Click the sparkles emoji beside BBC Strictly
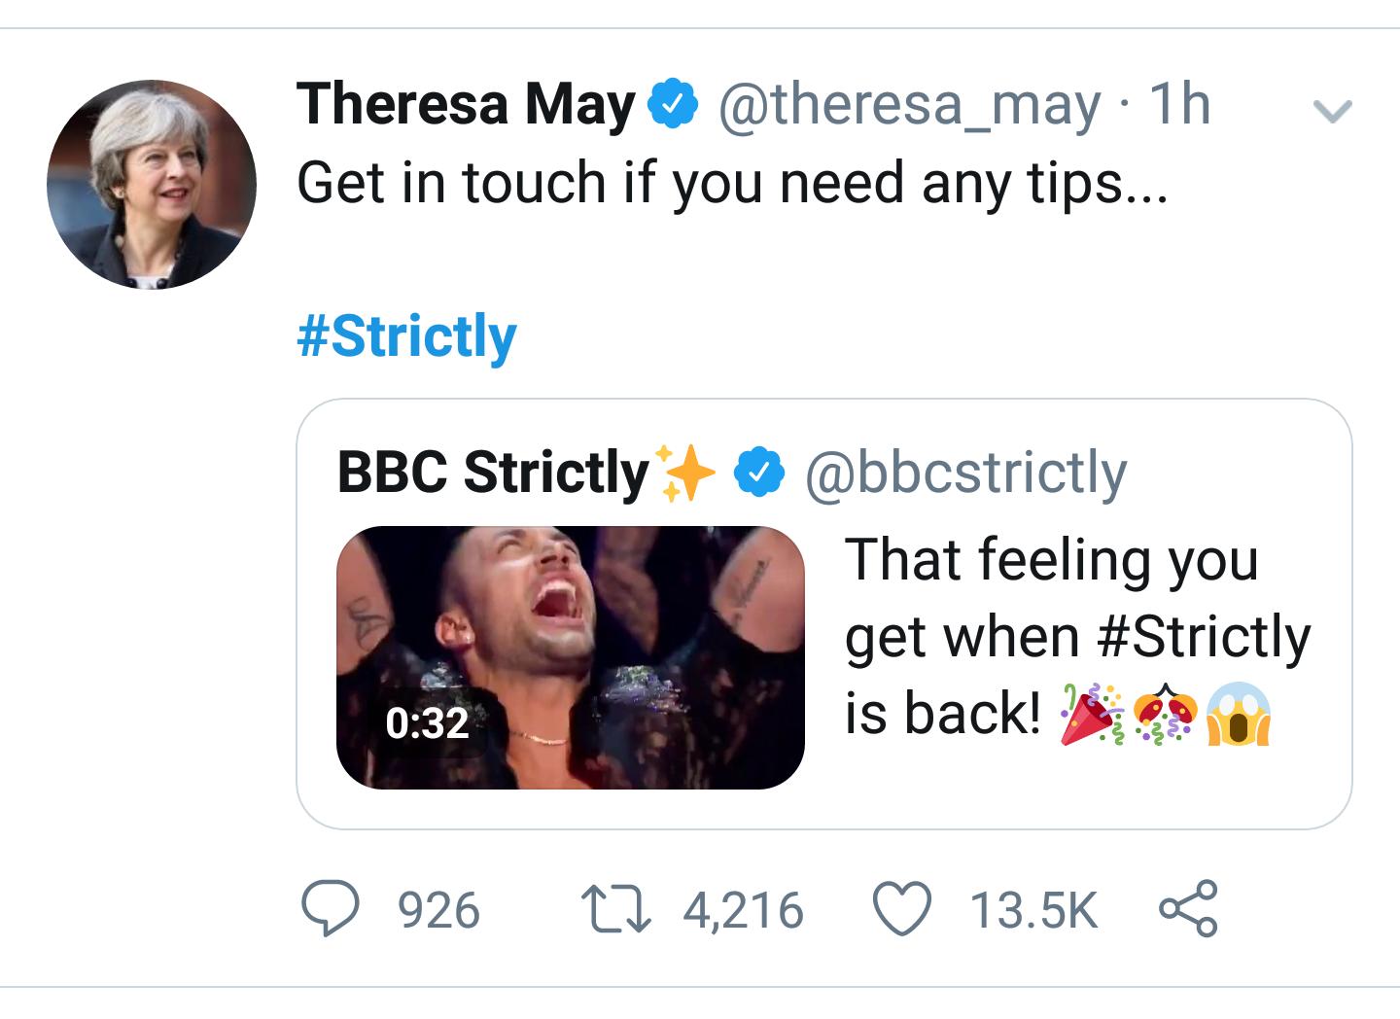Viewport: 1400px width, 1019px height. 684,474
